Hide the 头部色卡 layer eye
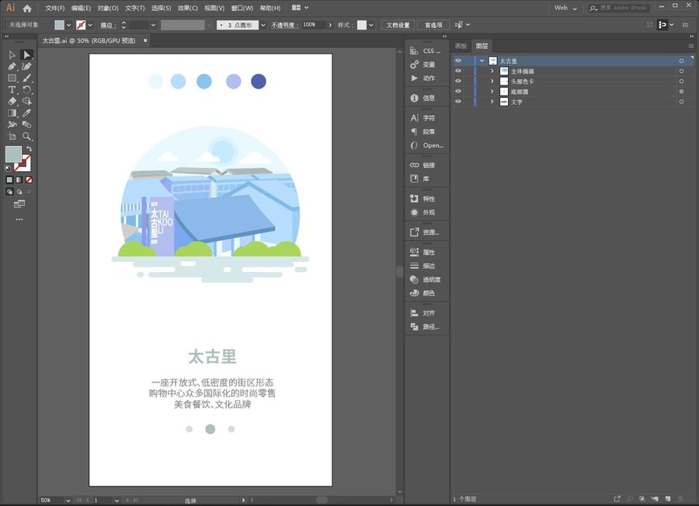 click(457, 81)
